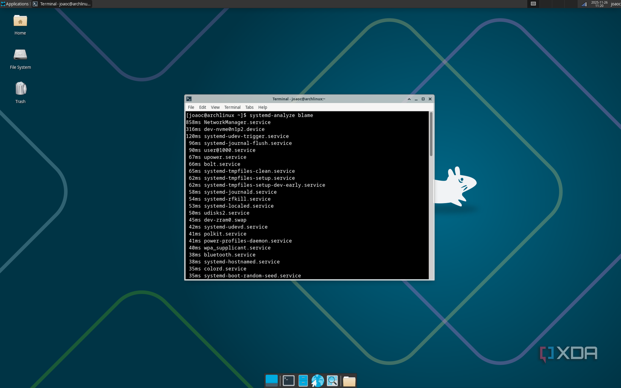Open the Help menu
621x388 pixels.
coord(262,107)
